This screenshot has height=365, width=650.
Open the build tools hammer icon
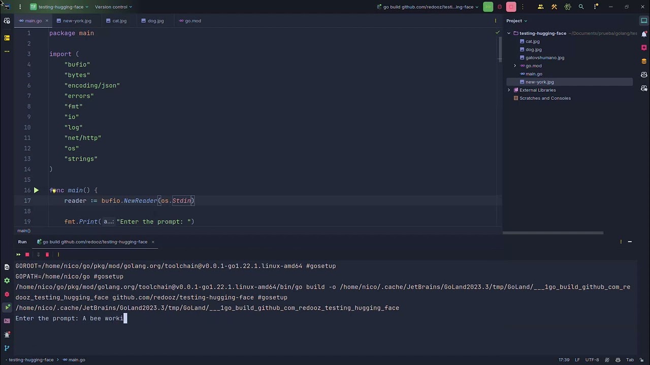(554, 7)
